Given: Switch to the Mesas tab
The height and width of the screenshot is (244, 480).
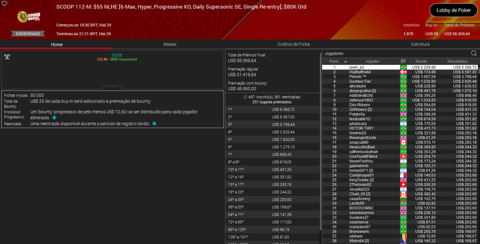Looking at the screenshot, I should coord(170,44).
